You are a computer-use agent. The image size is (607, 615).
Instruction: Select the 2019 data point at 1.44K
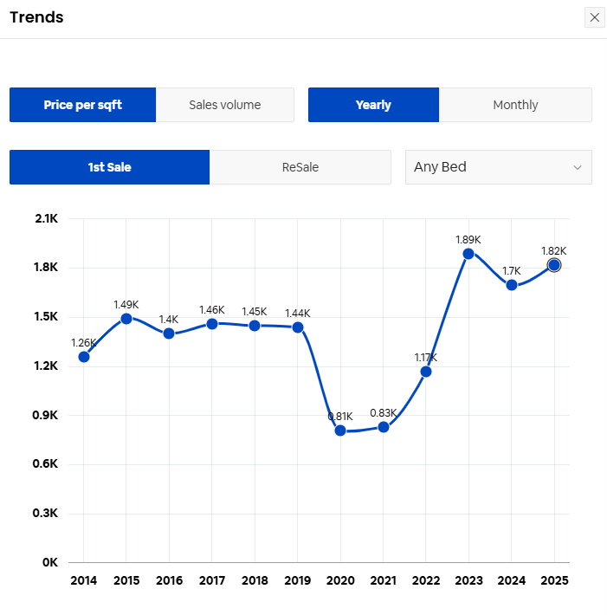[x=298, y=327]
